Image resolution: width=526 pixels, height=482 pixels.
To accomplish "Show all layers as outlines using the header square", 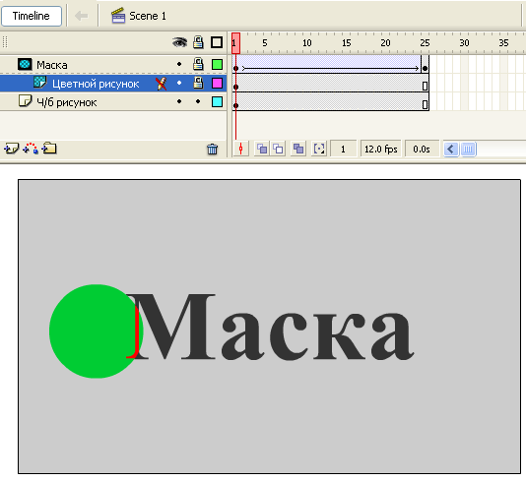I will 217,42.
